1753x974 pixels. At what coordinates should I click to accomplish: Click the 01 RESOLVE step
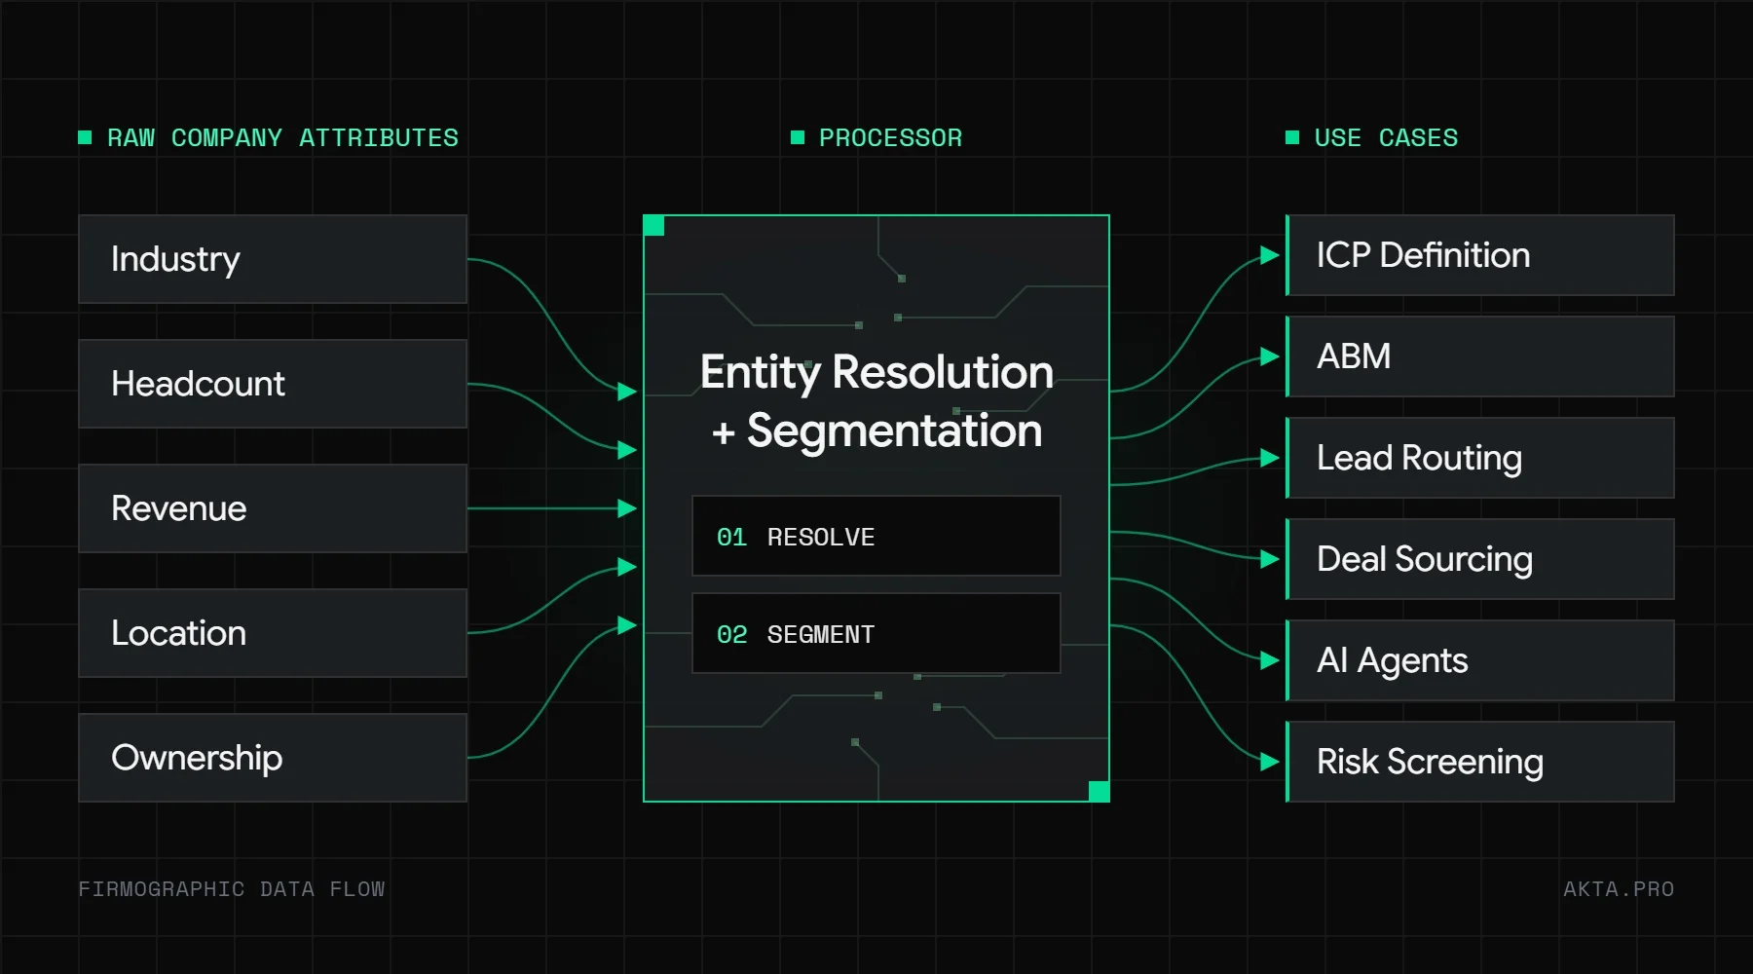tap(876, 536)
